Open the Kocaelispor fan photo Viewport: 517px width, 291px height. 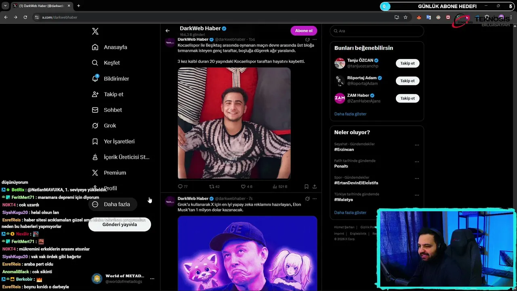coord(234,123)
